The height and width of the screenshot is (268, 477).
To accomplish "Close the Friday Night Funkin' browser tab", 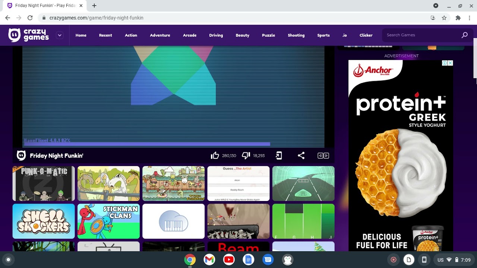I will coord(81,6).
